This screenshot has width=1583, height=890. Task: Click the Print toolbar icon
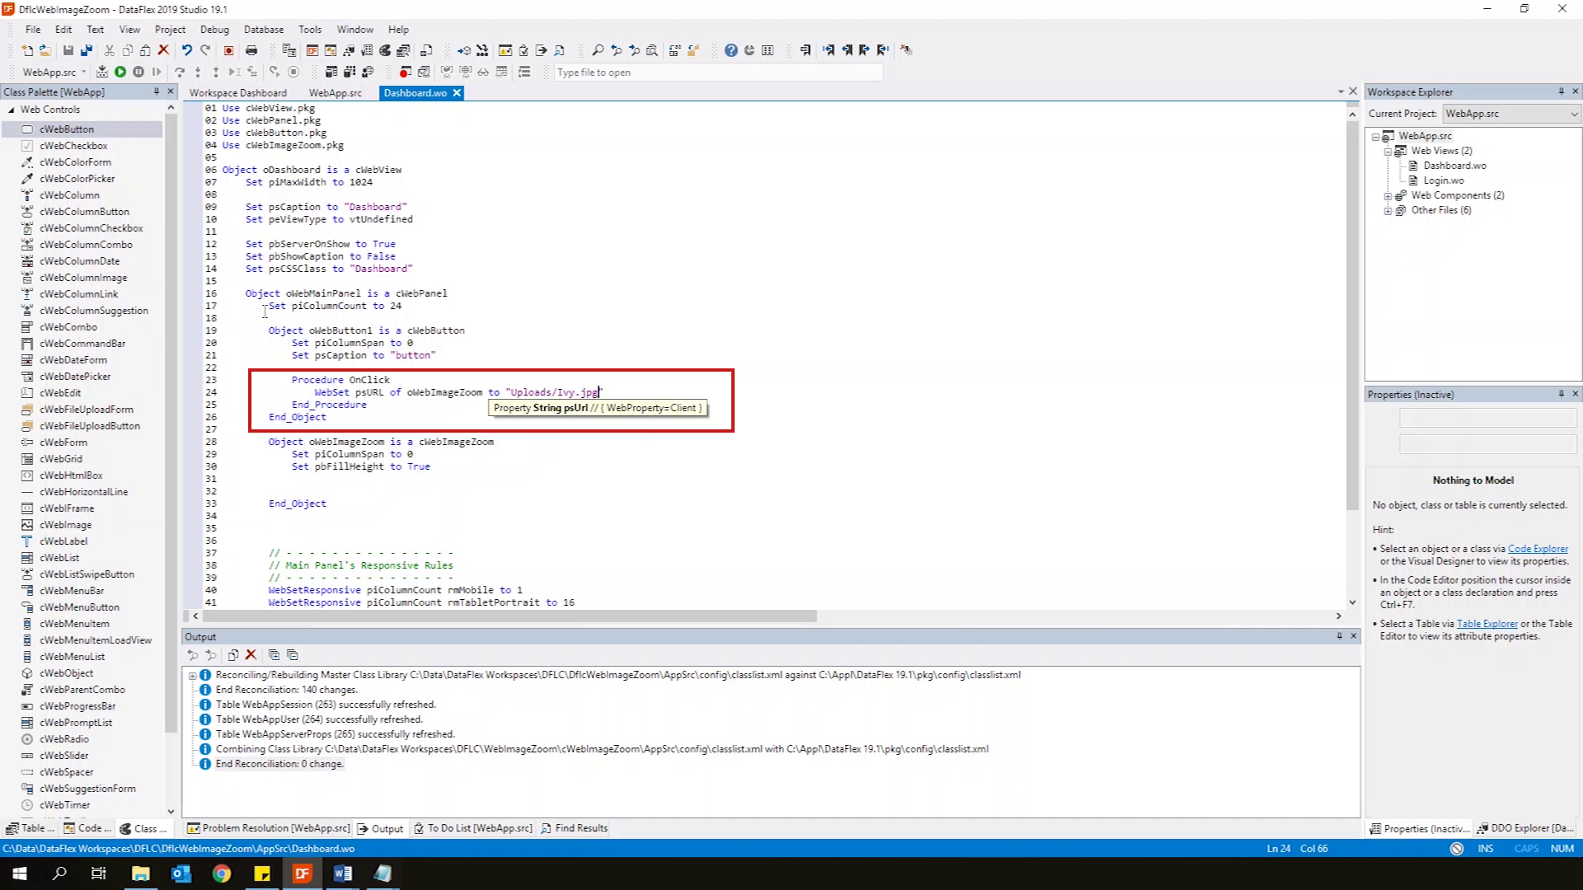[251, 50]
